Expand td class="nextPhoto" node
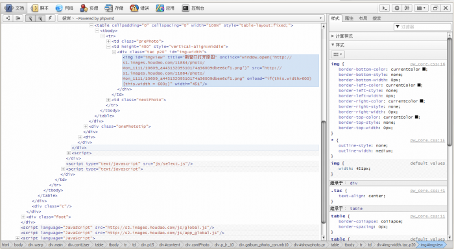The width and height of the screenshot is (454, 249). click(x=108, y=100)
